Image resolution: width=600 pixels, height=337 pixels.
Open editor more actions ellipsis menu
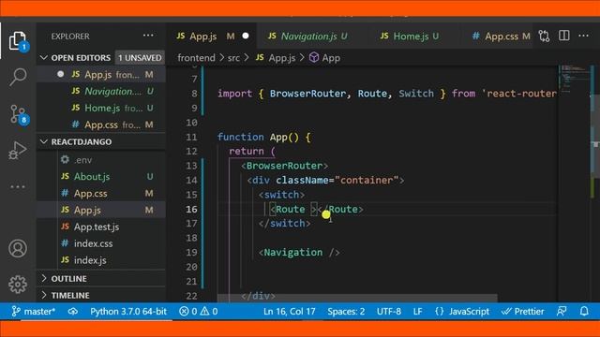583,36
